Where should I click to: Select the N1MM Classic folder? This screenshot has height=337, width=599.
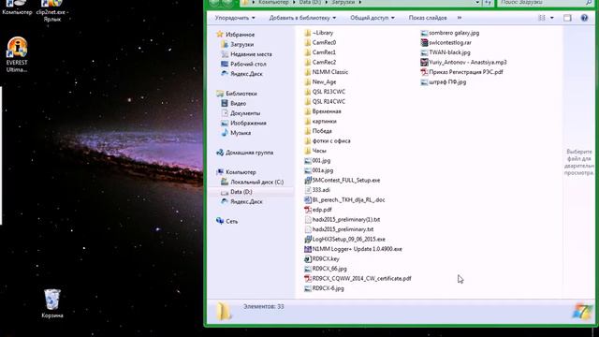[327, 72]
